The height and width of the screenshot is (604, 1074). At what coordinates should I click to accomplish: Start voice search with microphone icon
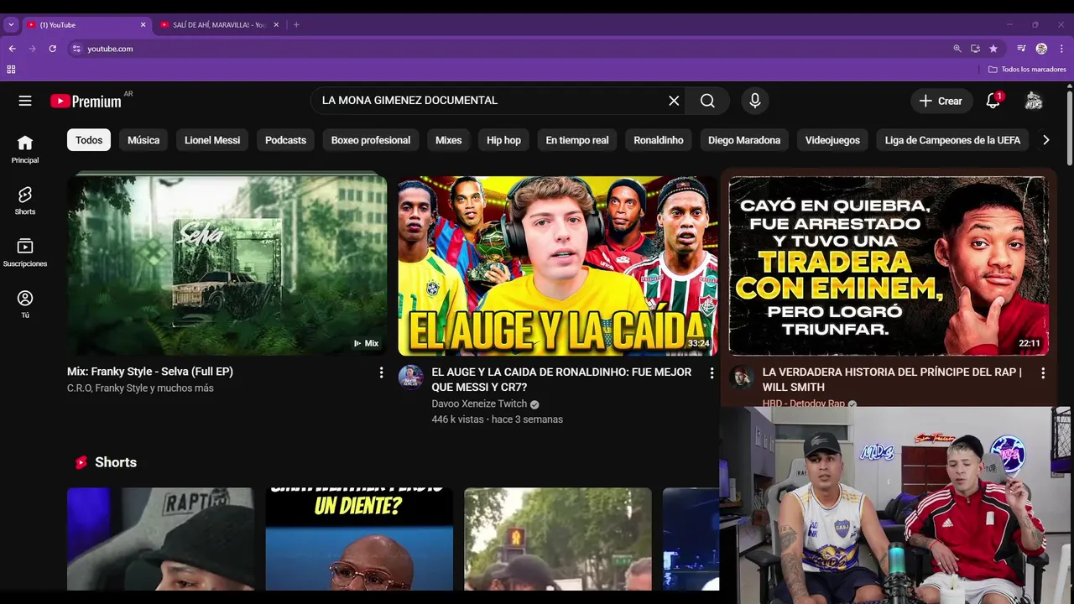tap(755, 101)
